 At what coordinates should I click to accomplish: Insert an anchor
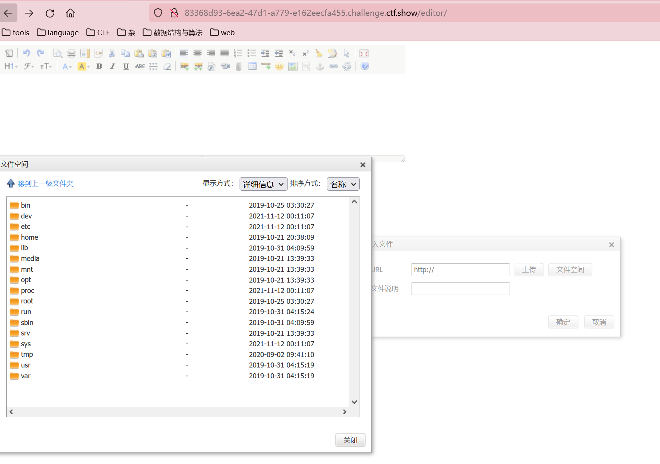[x=320, y=66]
